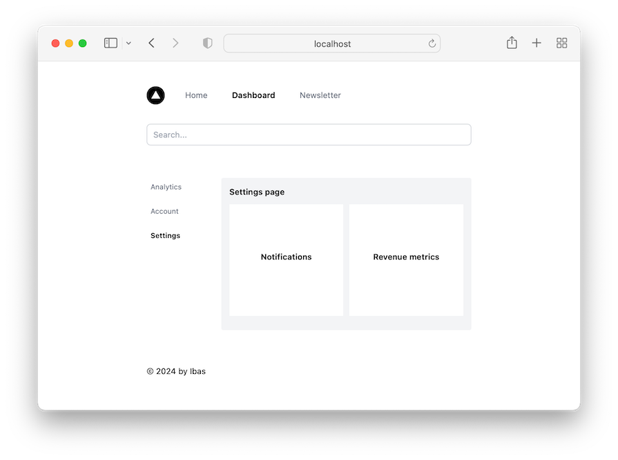Viewport: 618px width, 460px height.
Task: Open the sidebar toggle in Safari toolbar
Action: click(110, 43)
